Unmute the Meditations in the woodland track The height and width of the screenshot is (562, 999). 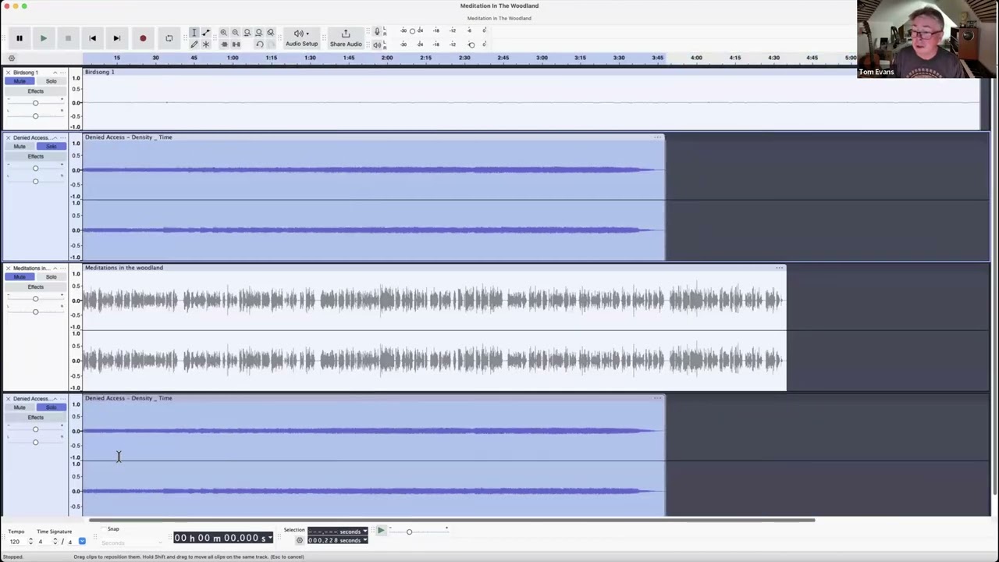(20, 277)
